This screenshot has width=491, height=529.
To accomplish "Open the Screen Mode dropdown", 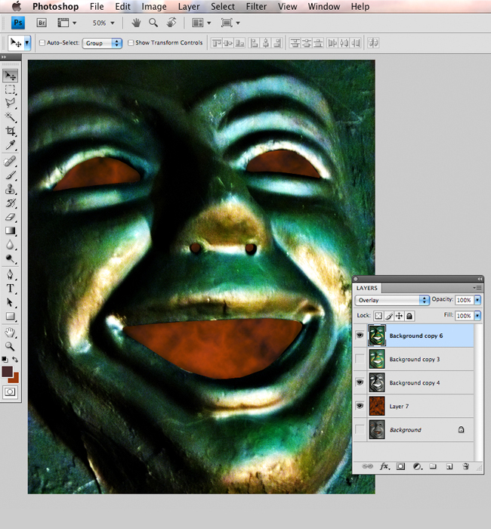I will (x=230, y=23).
